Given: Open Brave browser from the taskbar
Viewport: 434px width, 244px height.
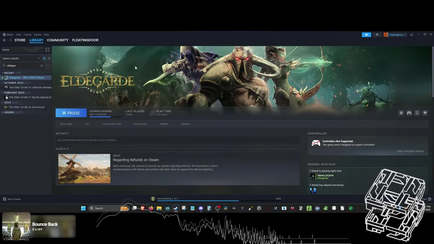Looking at the screenshot, I should [x=142, y=208].
